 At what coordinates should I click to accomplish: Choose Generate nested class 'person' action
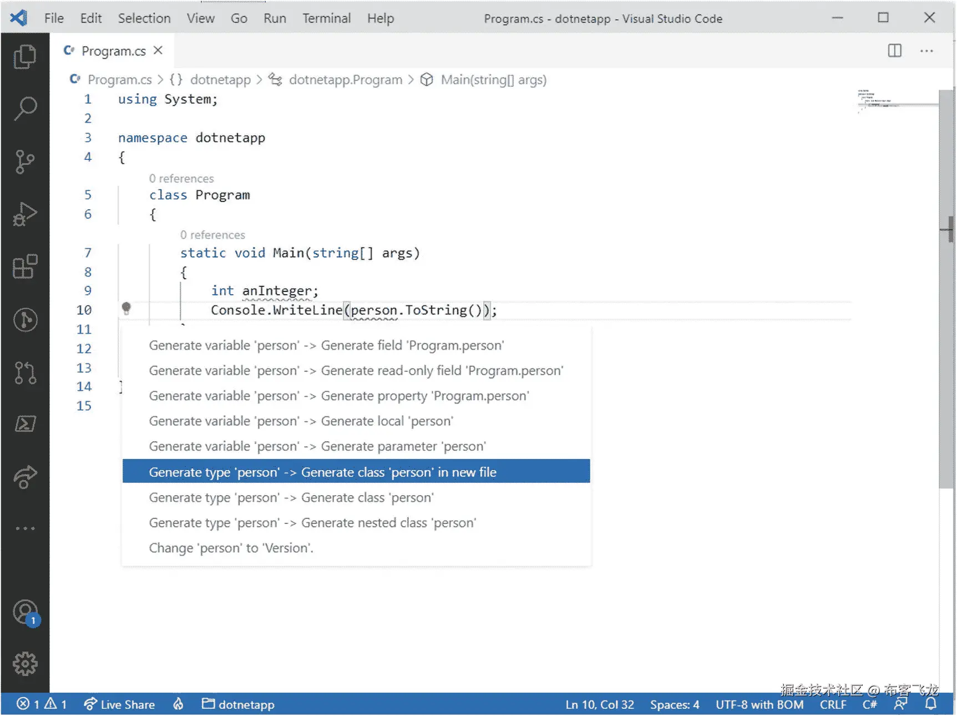coord(356,523)
